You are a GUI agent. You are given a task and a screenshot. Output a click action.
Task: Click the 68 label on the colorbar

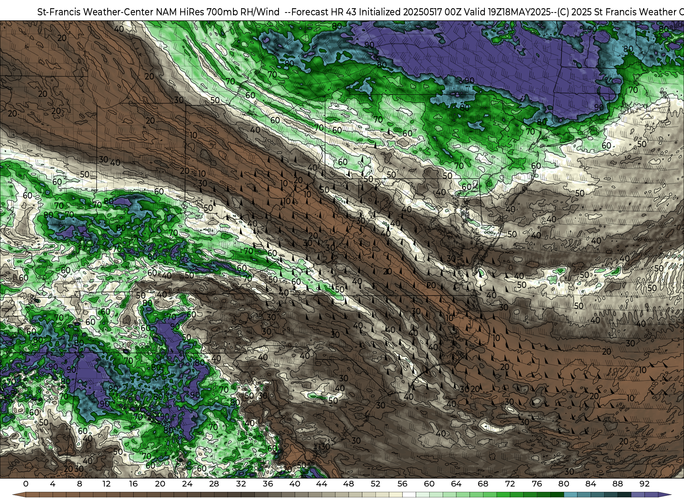point(483,484)
